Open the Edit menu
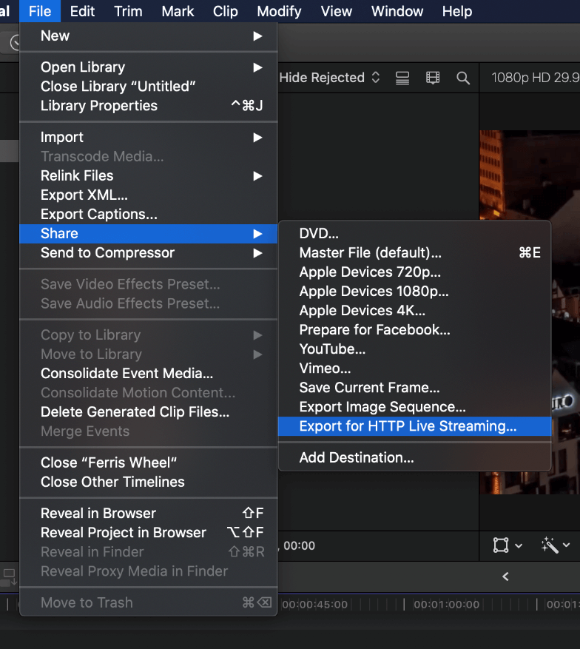Screen dimensions: 580x649 point(82,11)
